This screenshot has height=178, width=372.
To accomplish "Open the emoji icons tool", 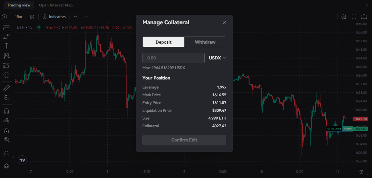I will pos(6,75).
